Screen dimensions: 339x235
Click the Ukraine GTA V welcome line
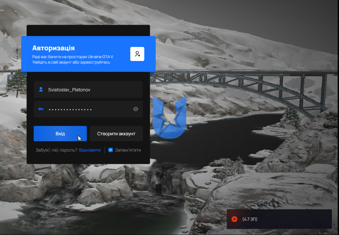73,57
